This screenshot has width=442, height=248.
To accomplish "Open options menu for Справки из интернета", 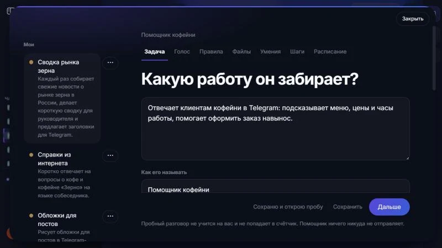I will coord(110,155).
